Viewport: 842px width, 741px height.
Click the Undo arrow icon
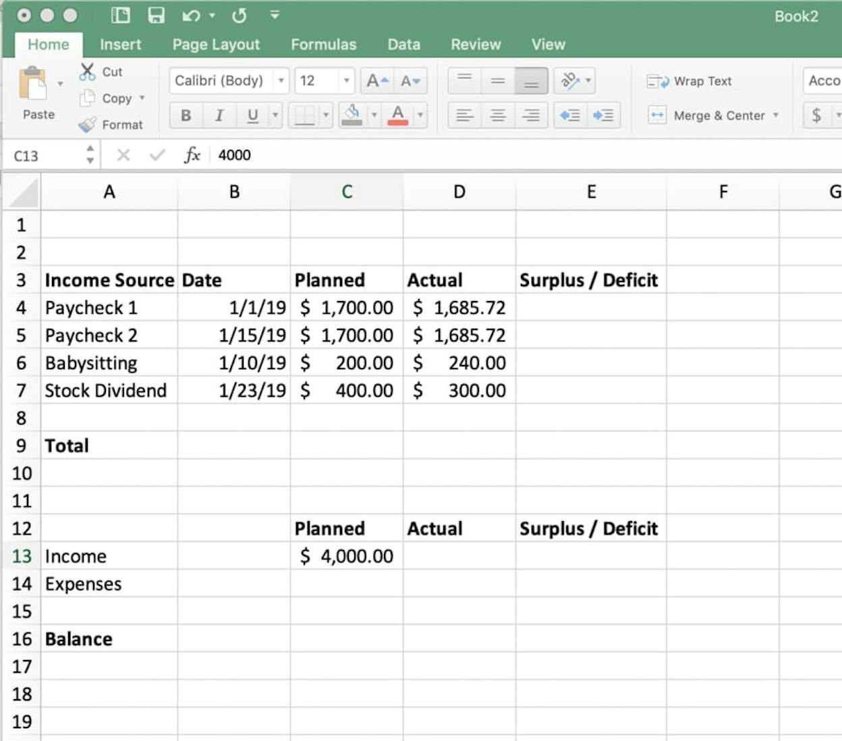190,15
